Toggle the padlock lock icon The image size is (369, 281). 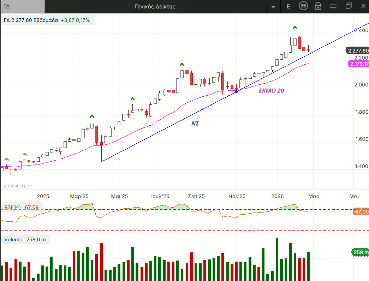[318, 6]
